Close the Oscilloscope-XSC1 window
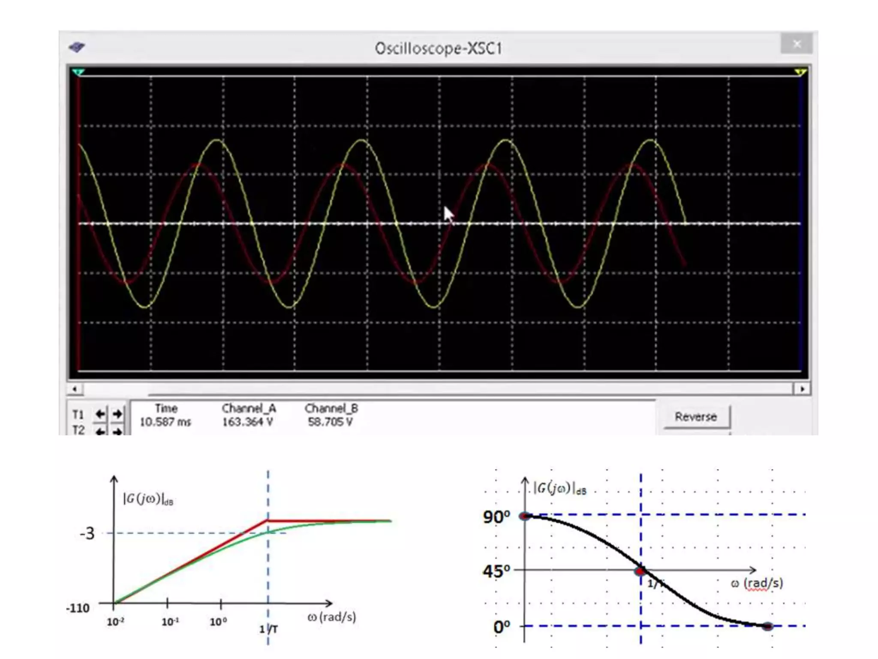 (797, 44)
